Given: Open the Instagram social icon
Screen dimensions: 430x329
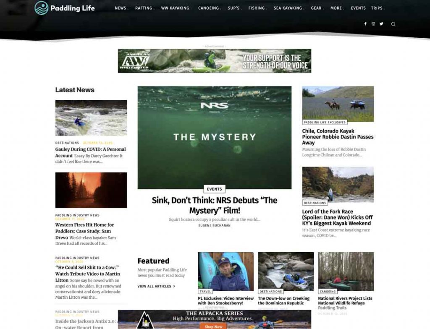Looking at the screenshot, I should (373, 24).
